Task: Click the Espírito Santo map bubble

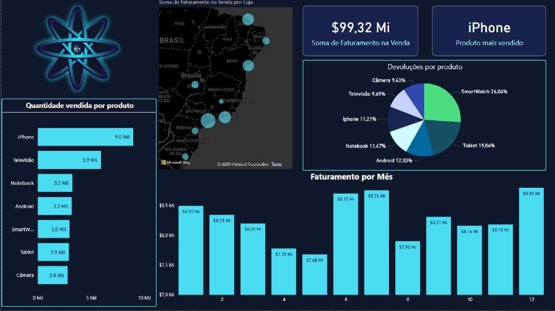Action: click(221, 102)
